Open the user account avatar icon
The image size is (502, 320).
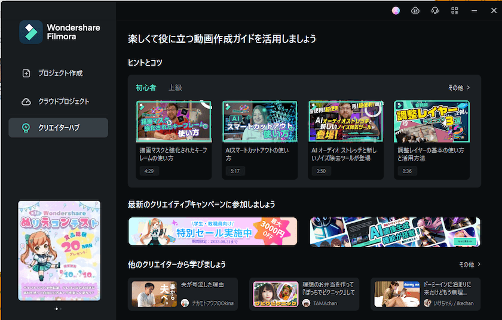pos(396,11)
